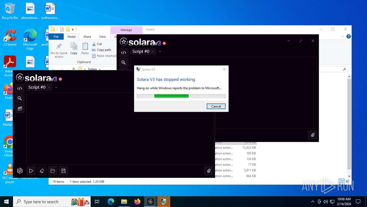Click Task View button on taskbar
The image size is (367, 207).
[97, 201]
